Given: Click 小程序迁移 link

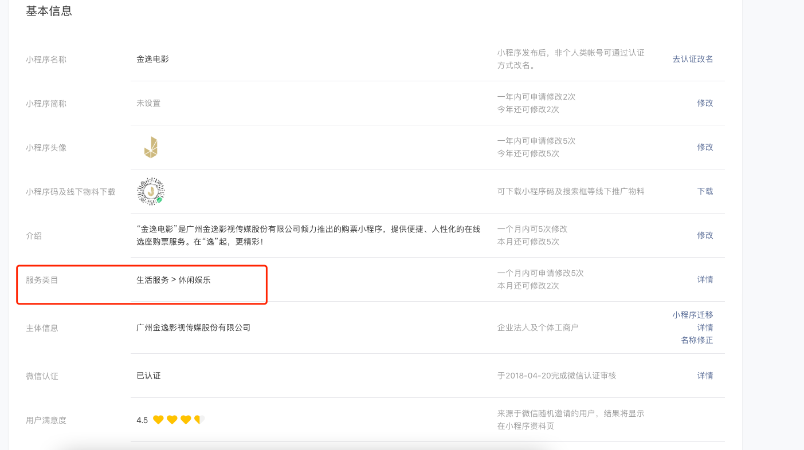Looking at the screenshot, I should [x=693, y=315].
